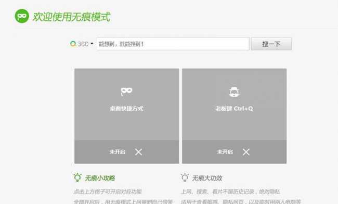Screen dimensions: 338x204
Task: Click the 360 search engine logo
Action: click(x=73, y=44)
